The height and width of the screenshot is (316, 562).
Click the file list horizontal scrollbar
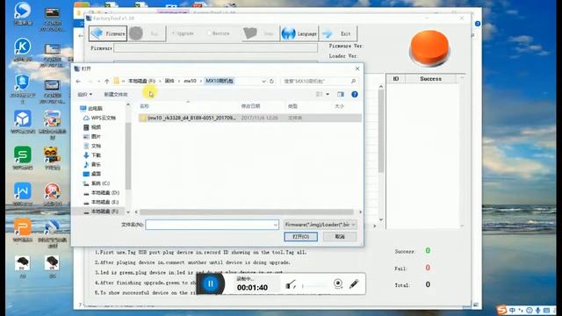[247, 212]
